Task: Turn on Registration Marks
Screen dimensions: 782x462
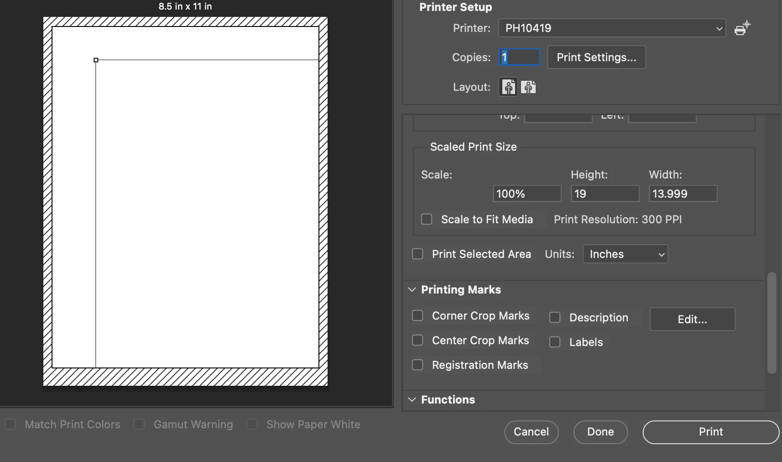Action: [x=417, y=365]
